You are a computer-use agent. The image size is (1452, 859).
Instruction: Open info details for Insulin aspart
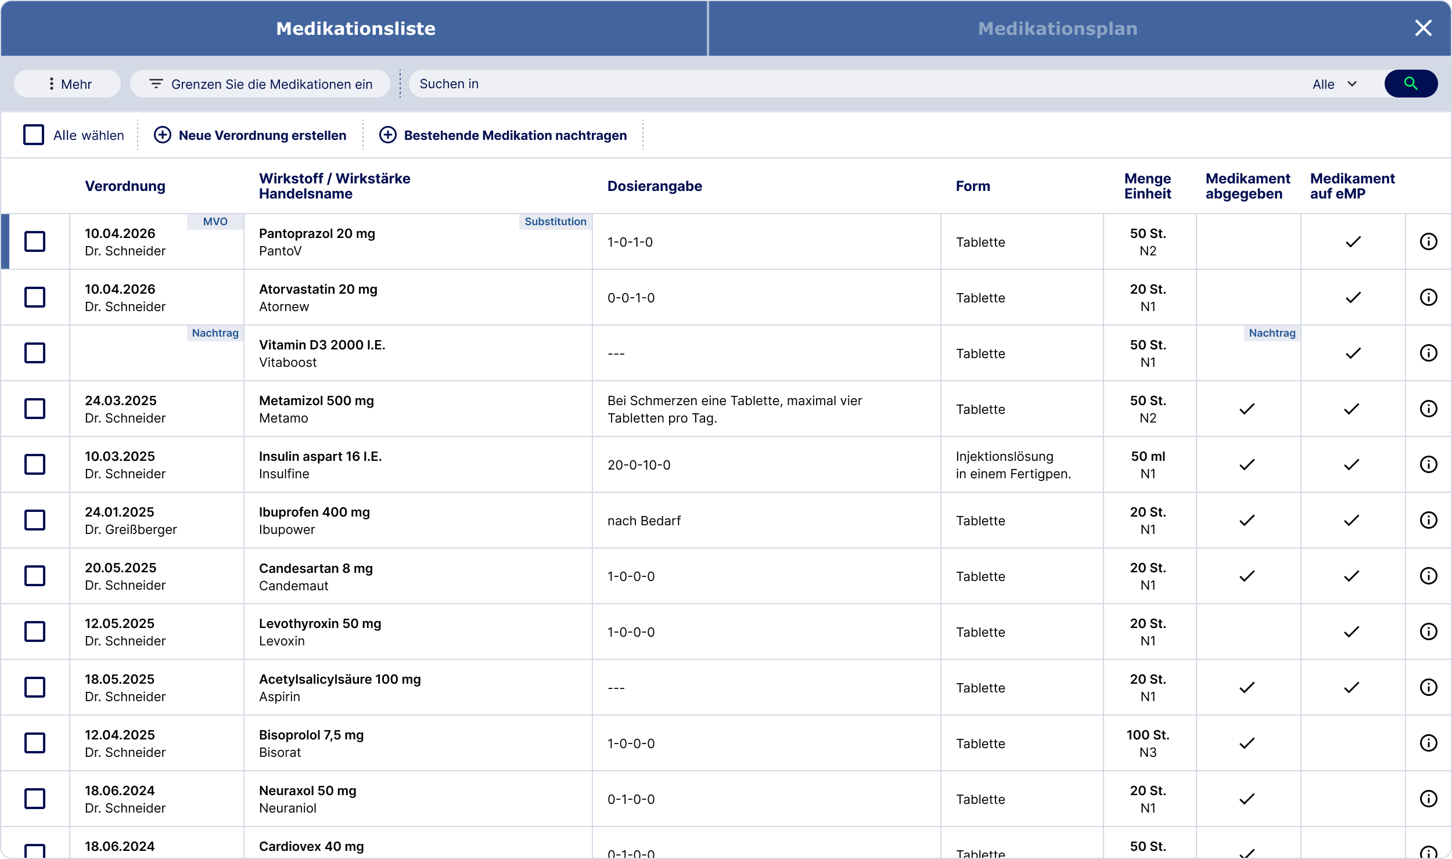1429,464
